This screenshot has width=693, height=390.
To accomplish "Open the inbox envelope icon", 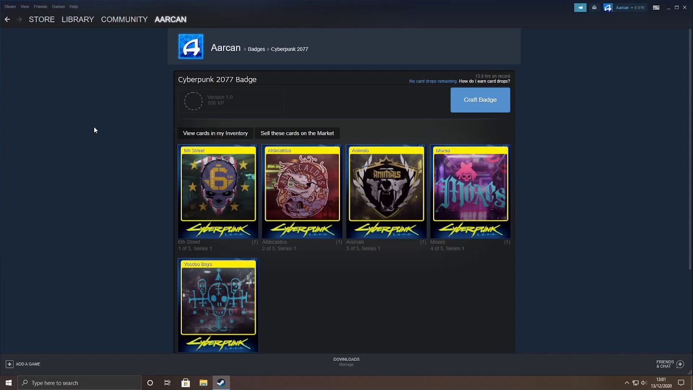I will pyautogui.click(x=594, y=8).
